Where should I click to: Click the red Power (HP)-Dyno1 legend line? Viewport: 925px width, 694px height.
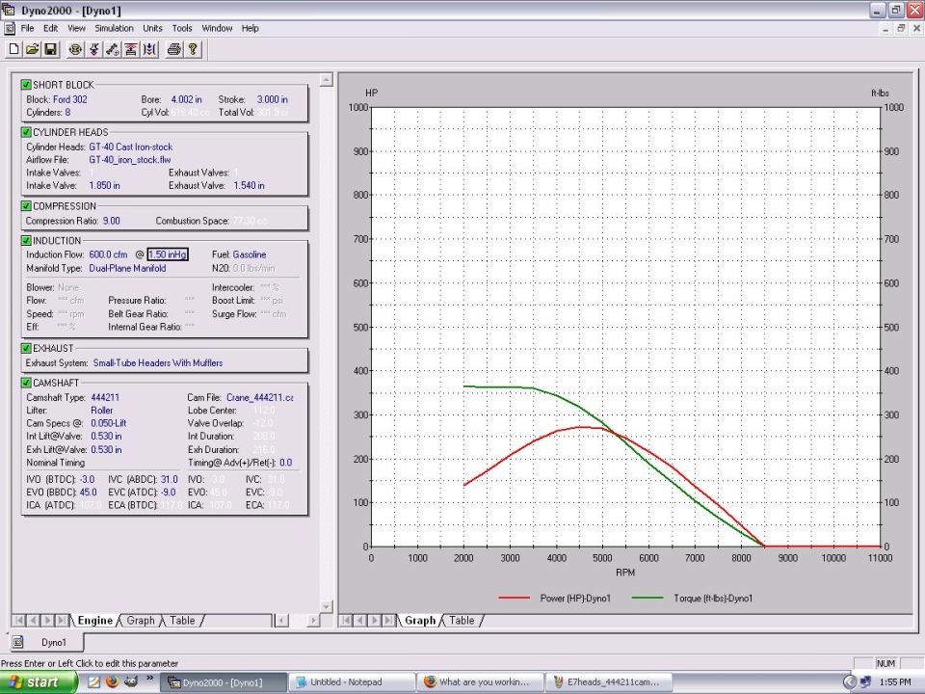point(514,598)
